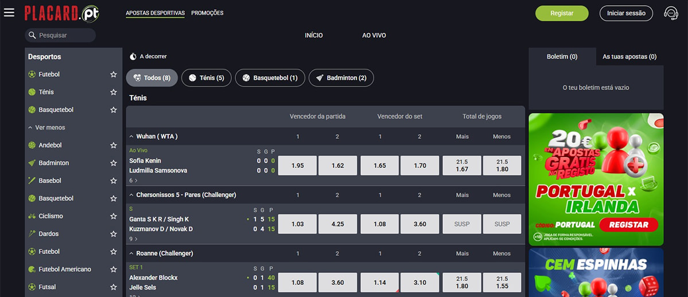The width and height of the screenshot is (688, 297).
Task: Toggle favorite star for Futsal
Action: [x=114, y=287]
